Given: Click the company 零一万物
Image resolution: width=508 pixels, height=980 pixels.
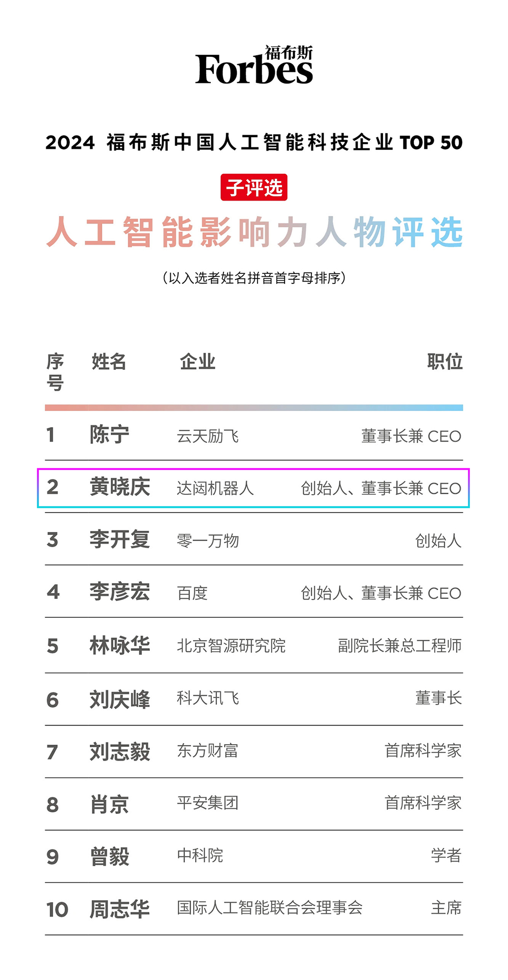Looking at the screenshot, I should pyautogui.click(x=208, y=541).
